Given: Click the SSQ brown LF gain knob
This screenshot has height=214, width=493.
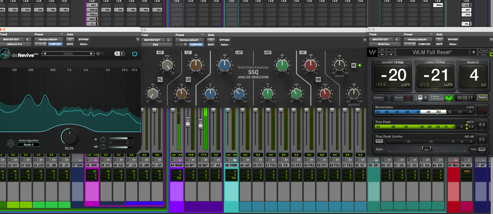Looking at the screenshot, I should coord(196,65).
